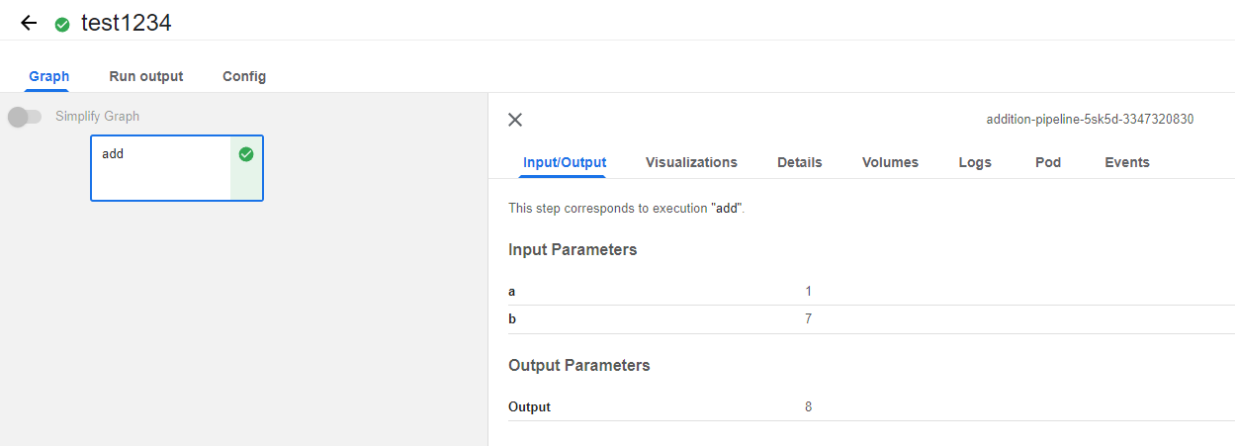Open the Config tab
Screen dimensions: 1235x446
tap(244, 76)
